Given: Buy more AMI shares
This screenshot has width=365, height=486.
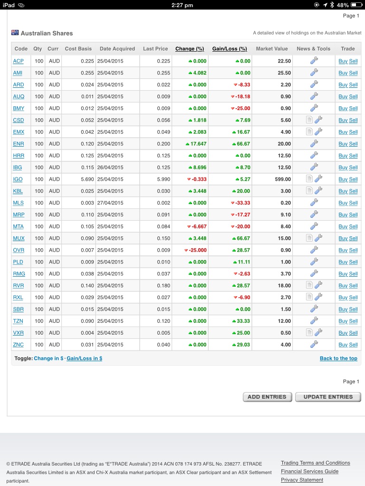Looking at the screenshot, I should [x=343, y=73].
